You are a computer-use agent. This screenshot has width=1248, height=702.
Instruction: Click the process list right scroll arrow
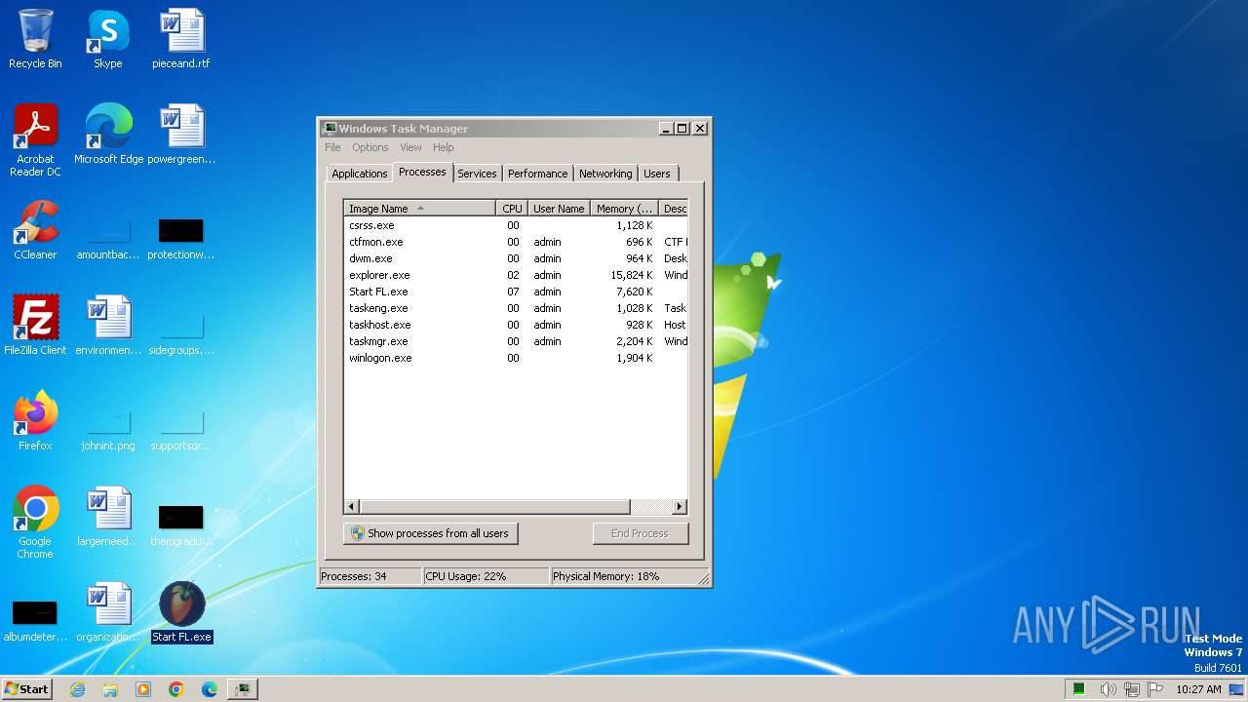pos(680,507)
